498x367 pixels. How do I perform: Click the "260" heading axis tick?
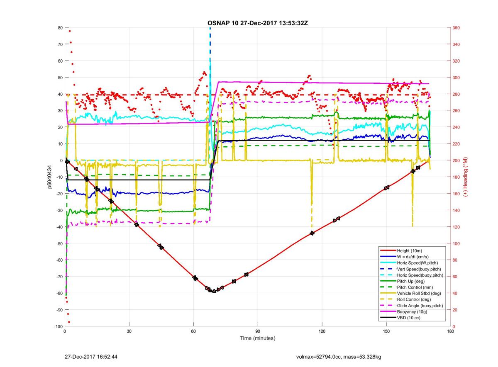tap(456, 111)
